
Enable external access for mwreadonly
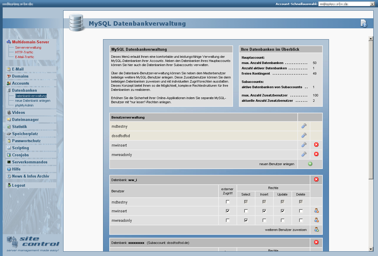click(228, 221)
